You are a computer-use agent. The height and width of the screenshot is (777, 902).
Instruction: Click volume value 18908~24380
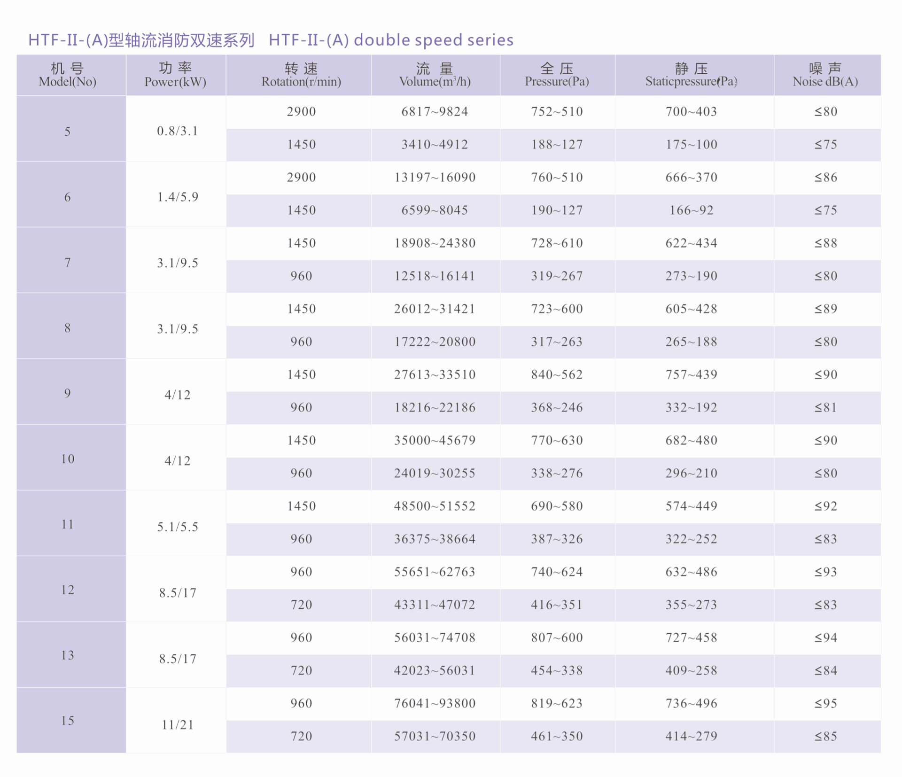[x=435, y=243]
